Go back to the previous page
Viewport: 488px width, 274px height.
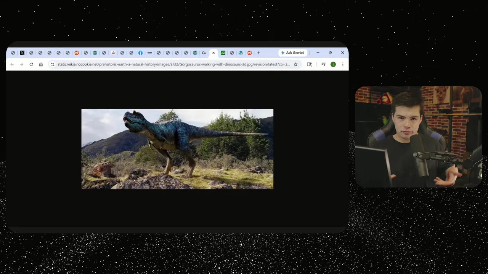click(x=12, y=64)
